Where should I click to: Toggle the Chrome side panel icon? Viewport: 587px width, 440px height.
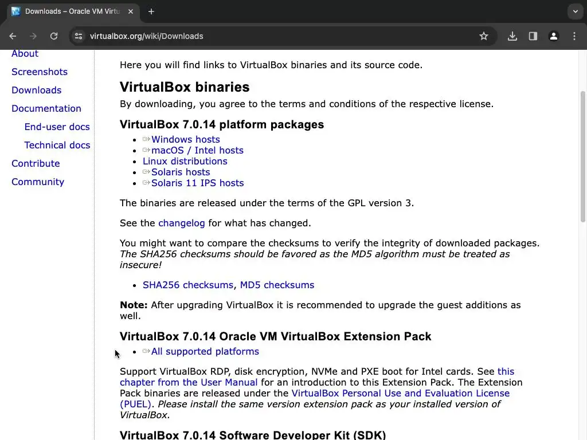tap(533, 36)
